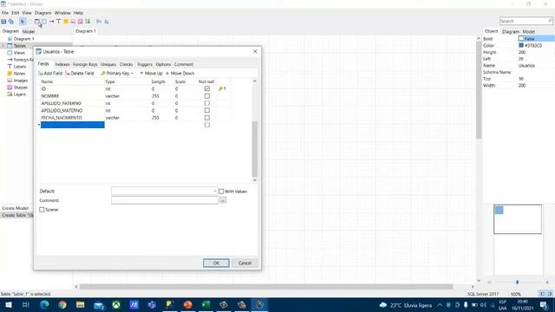Image resolution: width=555 pixels, height=312 pixels.
Task: Uncheck Not null for the ID field
Action: (207, 88)
